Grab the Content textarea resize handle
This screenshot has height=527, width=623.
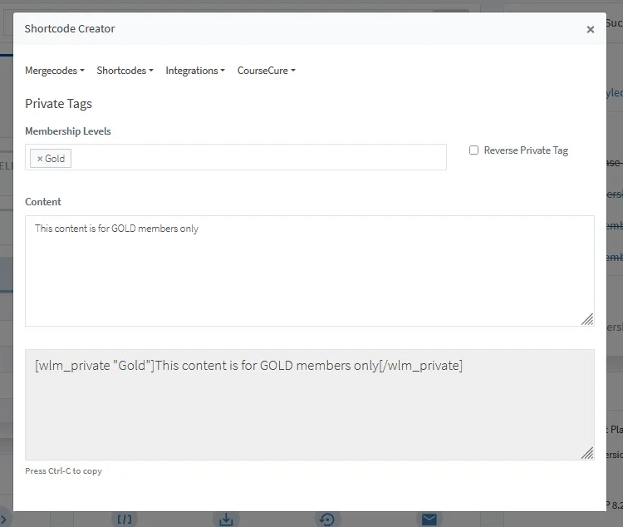[587, 319]
